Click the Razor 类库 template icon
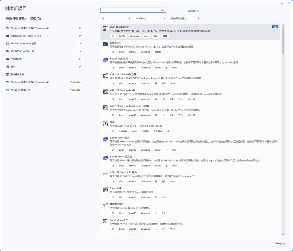 106,190
